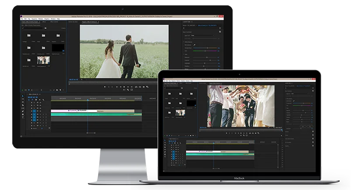Choose the Ripple Edit tool on monitor
Viewport: 358px width, 190px height.
(x=23, y=102)
